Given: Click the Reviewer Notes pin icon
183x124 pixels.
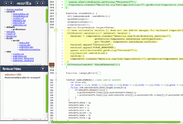Looking at the screenshot, I should 43,69.
